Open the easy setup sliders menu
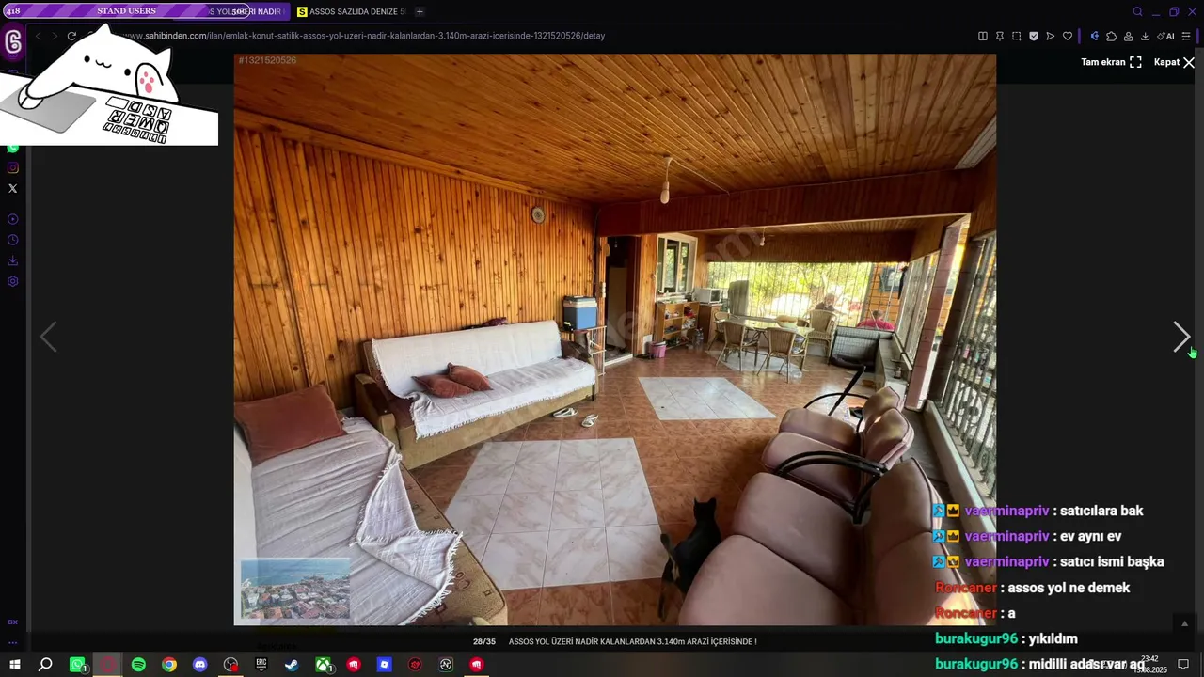Viewport: 1204px width, 677px height. pyautogui.click(x=1186, y=36)
